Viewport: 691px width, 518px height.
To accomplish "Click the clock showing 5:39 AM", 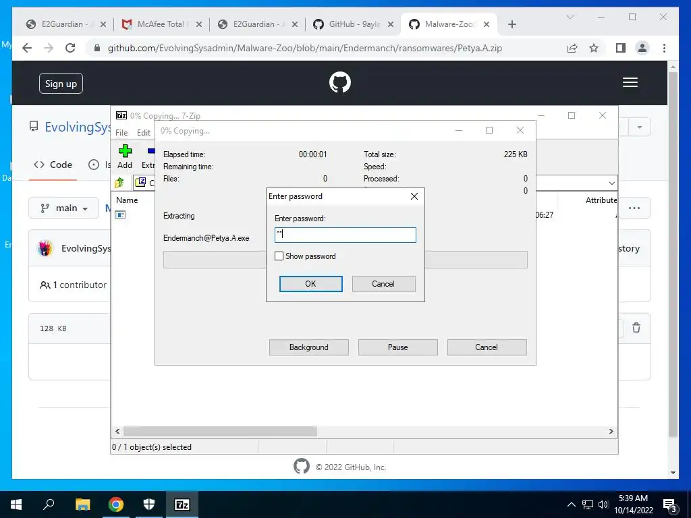I will tap(633, 498).
